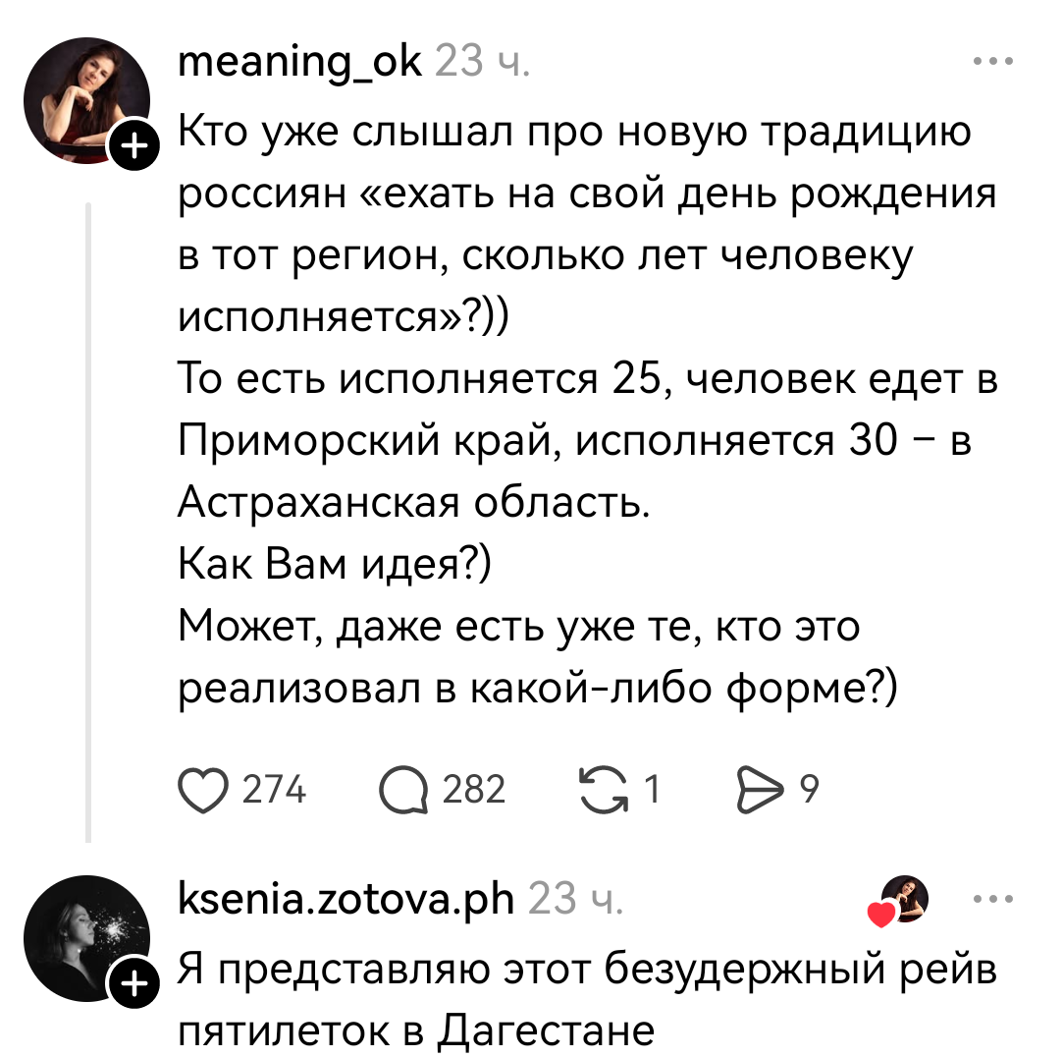Image resolution: width=1063 pixels, height=1057 pixels.
Task: Click the share count of 9
Action: pos(810,789)
